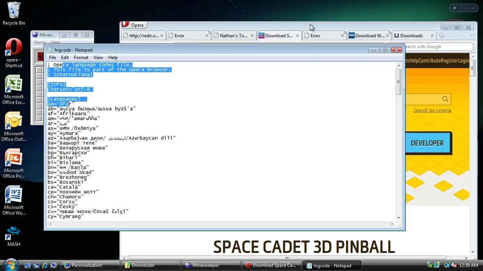Viewport: 483px width, 271px height.
Task: Click the line br="Brezhoneg"
Action: pyautogui.click(x=69, y=177)
